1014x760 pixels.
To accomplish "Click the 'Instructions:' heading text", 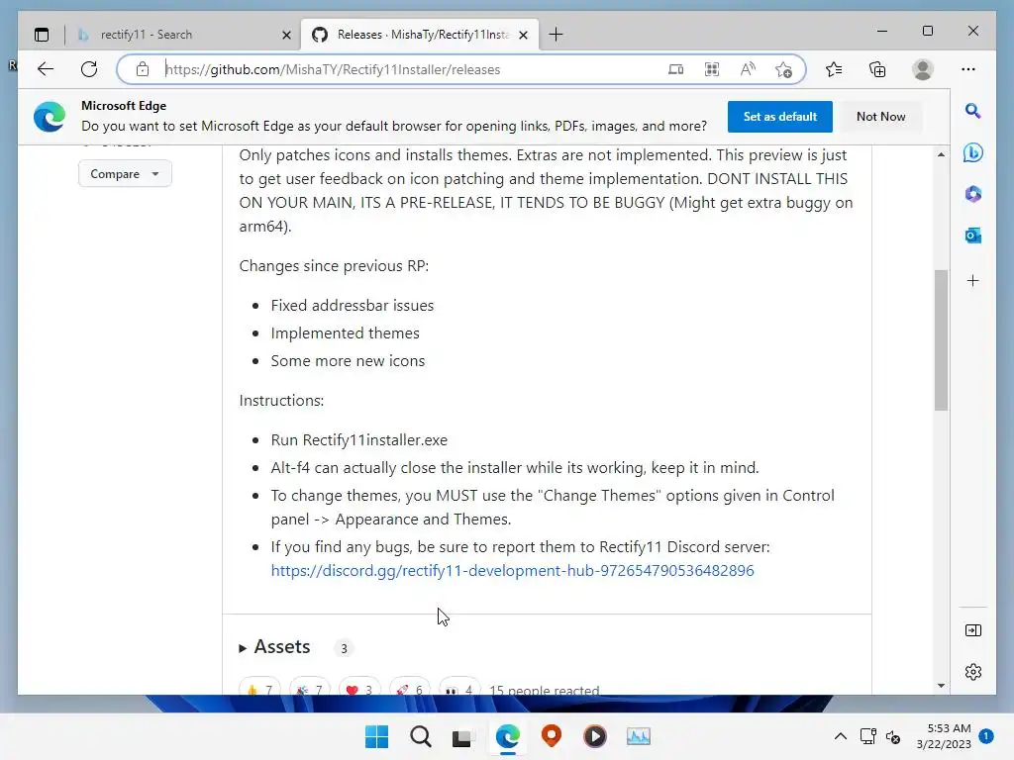I will pyautogui.click(x=281, y=401).
